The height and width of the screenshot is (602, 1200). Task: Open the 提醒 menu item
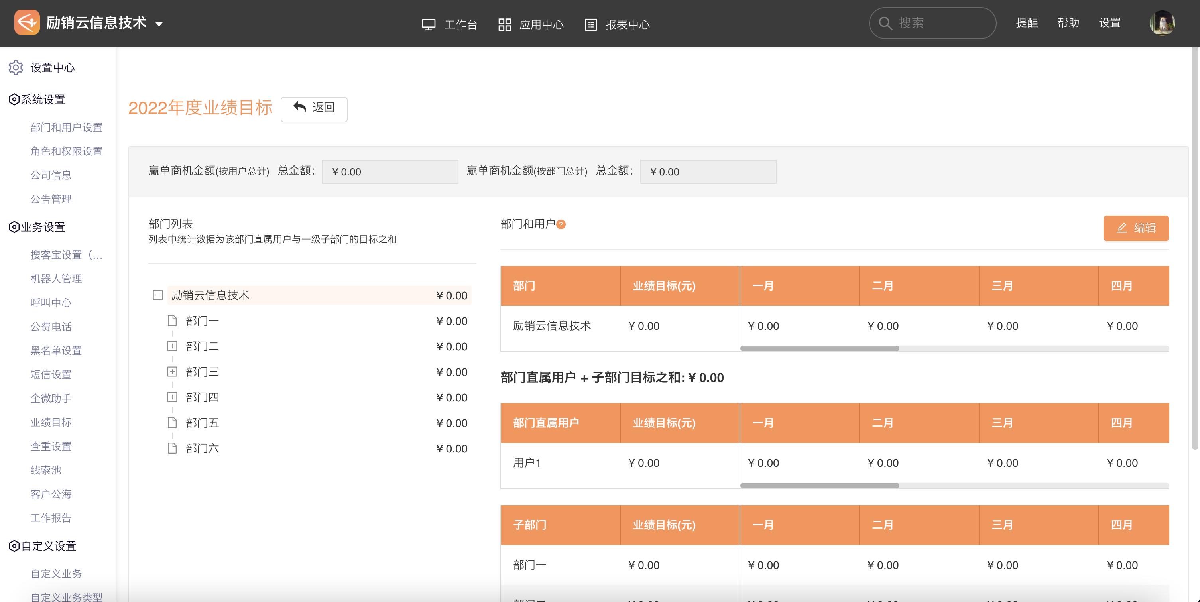coord(1027,23)
